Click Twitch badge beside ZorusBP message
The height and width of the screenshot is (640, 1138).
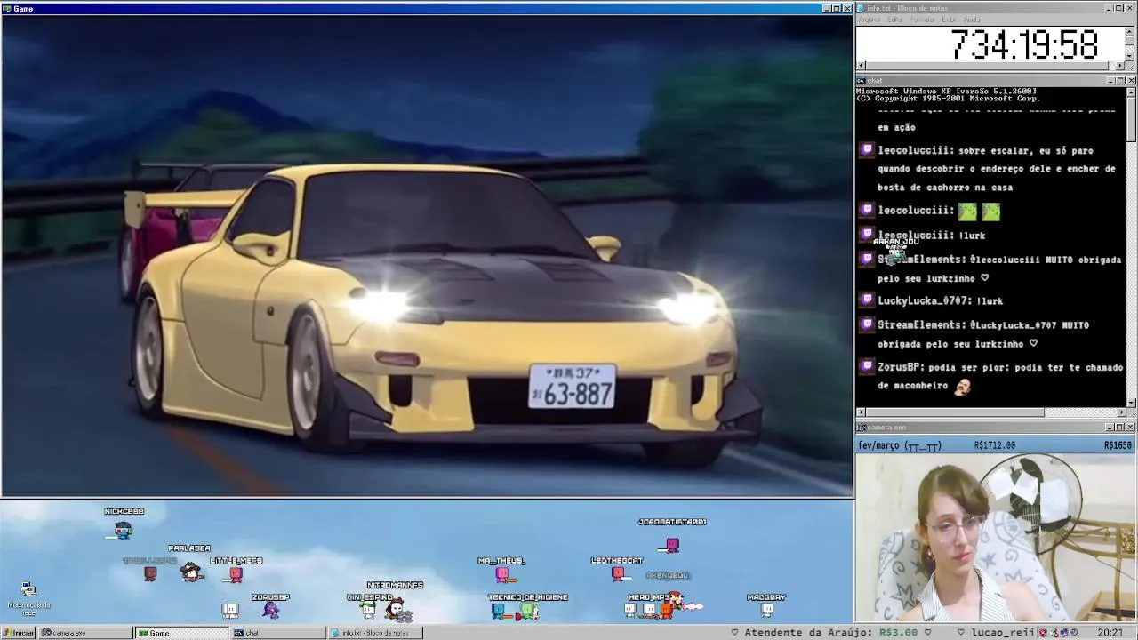point(867,366)
